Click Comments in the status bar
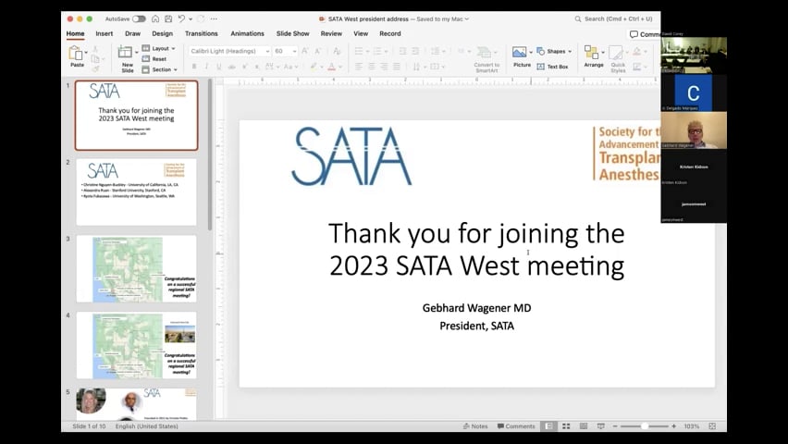788x444 pixels. pos(516,425)
